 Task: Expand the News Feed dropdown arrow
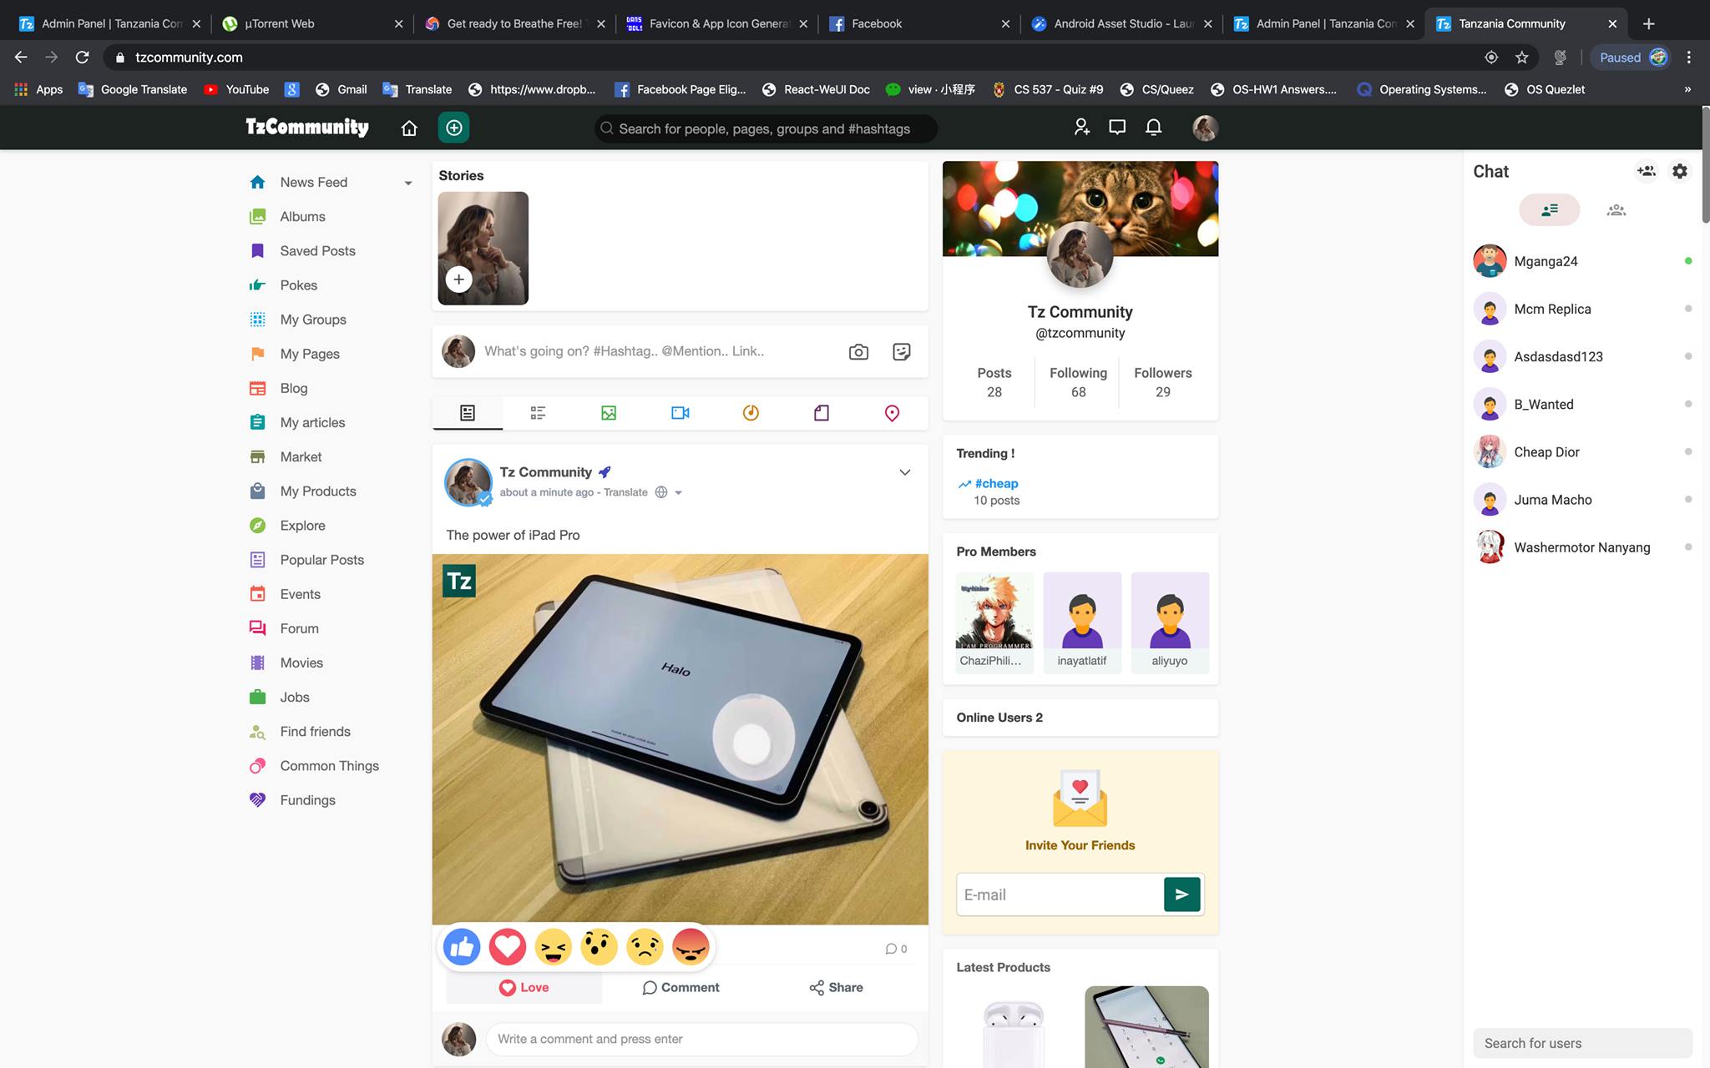coord(408,183)
